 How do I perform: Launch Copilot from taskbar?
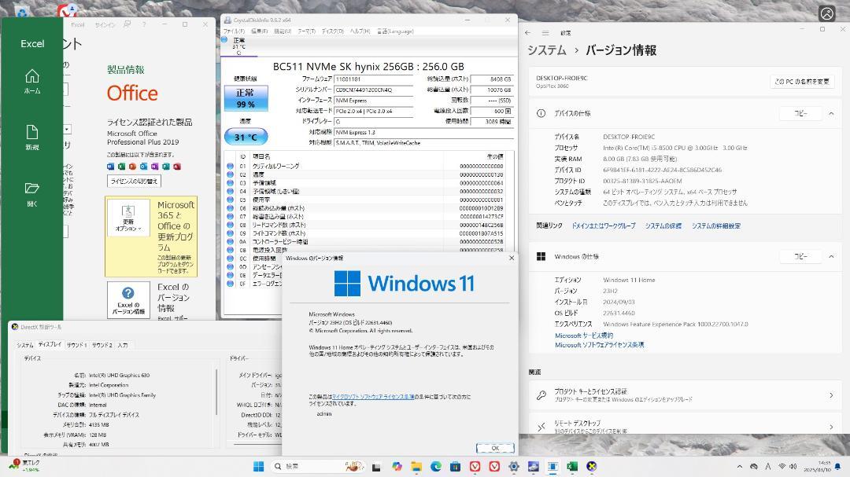[397, 467]
